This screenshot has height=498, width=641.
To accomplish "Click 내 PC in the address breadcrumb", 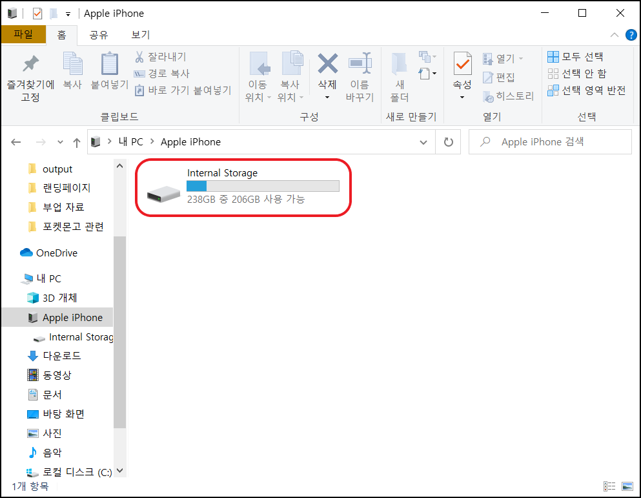I will [130, 142].
